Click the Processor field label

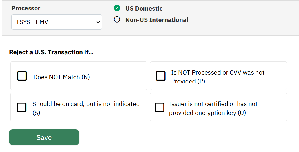(26, 8)
